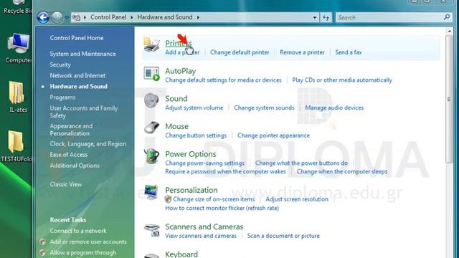Click Change pointer appearance link
Image resolution: width=459 pixels, height=258 pixels.
[x=273, y=135]
